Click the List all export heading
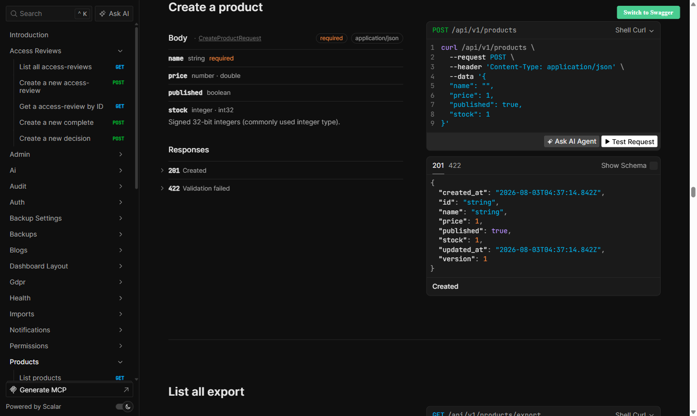697x416 pixels. [x=206, y=392]
